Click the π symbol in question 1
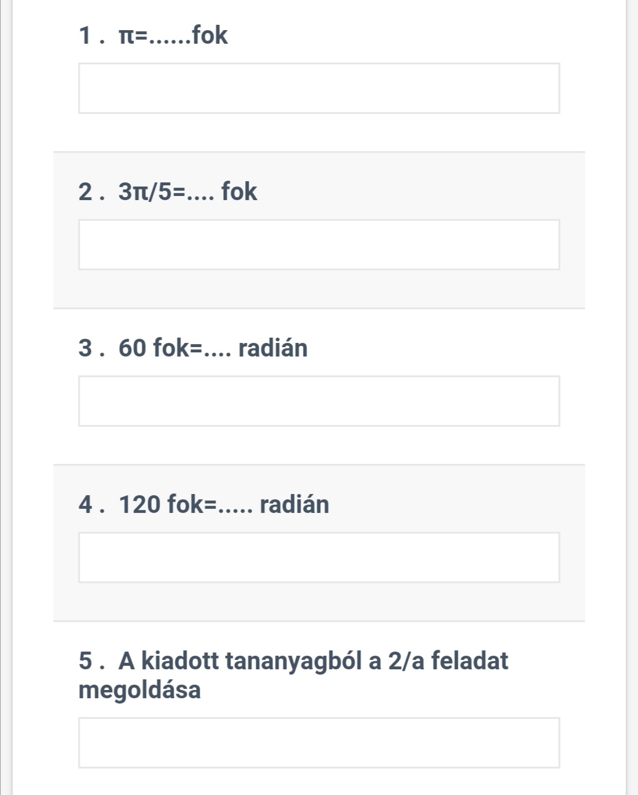 tap(126, 37)
